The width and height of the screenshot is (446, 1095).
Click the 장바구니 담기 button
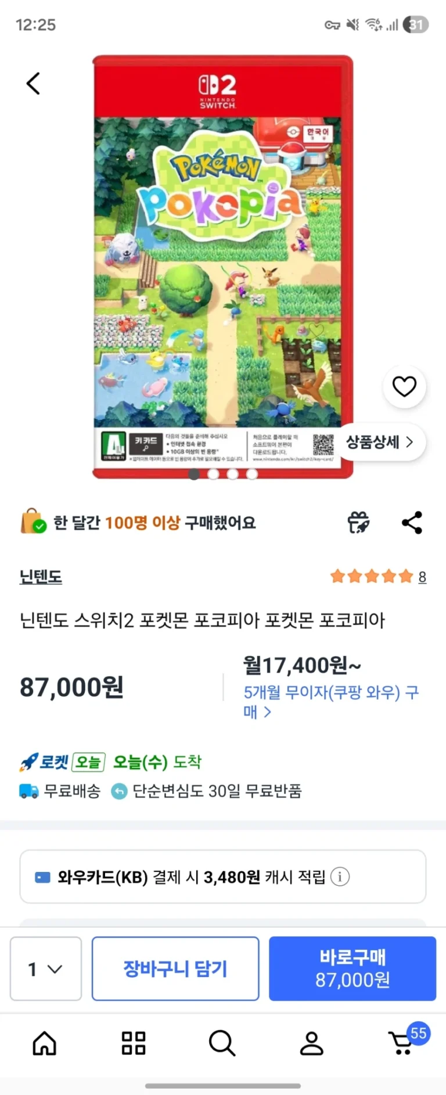[175, 968]
